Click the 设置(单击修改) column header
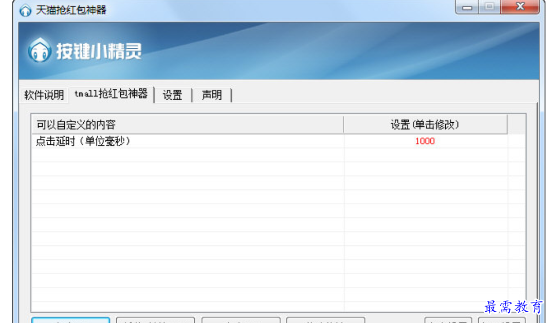 pos(425,124)
